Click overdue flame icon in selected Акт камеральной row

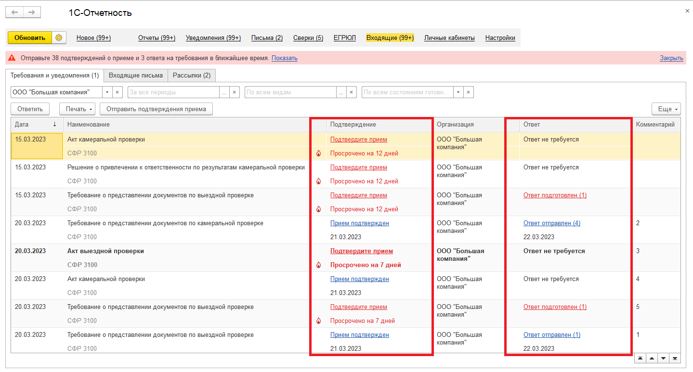point(318,154)
